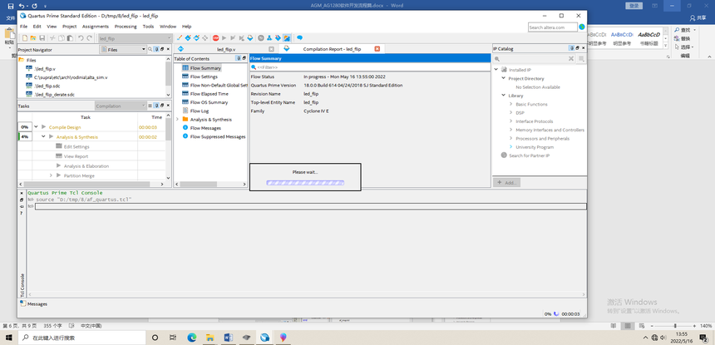Toggle the pin on Tasks panel
The image size is (715, 345).
point(156,106)
